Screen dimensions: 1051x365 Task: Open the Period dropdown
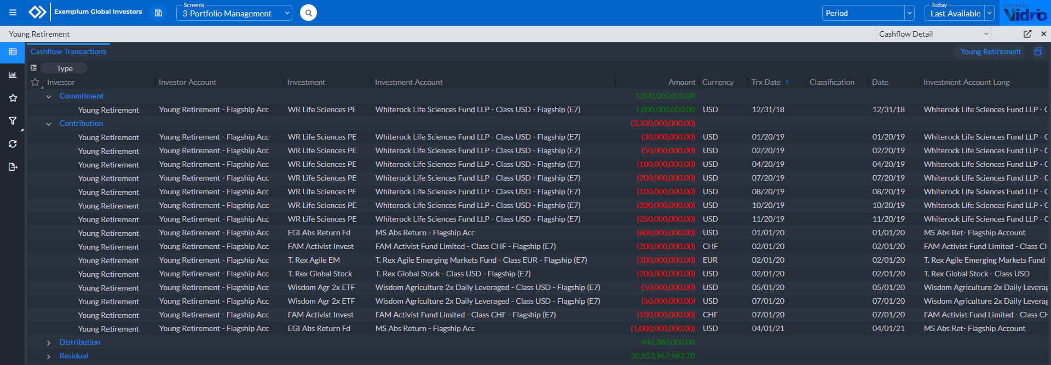(x=868, y=13)
